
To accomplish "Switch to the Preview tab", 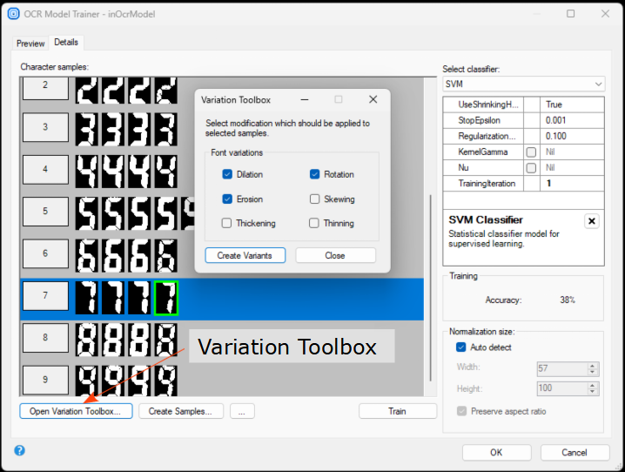I will coord(30,43).
